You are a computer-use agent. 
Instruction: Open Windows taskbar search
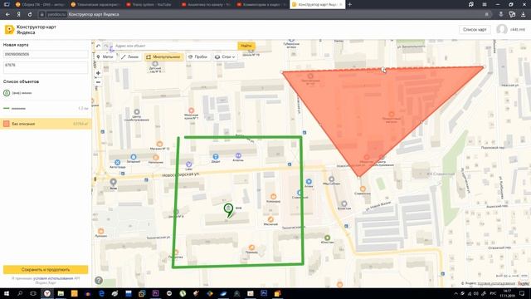(20, 293)
